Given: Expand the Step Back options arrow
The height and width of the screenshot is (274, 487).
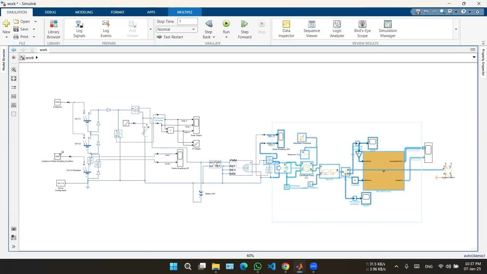Looking at the screenshot, I should click(214, 37).
